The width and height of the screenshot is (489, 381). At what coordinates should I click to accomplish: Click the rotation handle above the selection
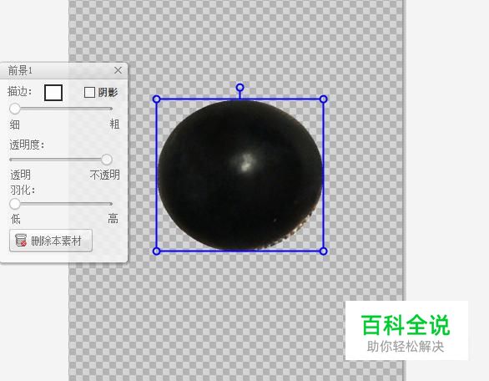pos(239,88)
